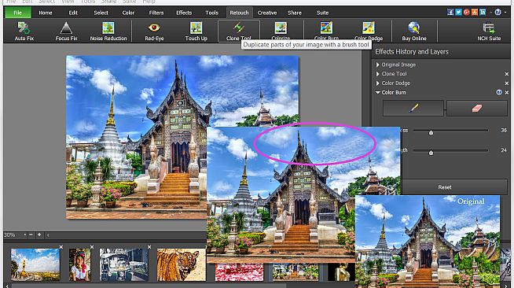Choose the Touch Up tool
This screenshot has width=514, height=288.
pos(196,31)
